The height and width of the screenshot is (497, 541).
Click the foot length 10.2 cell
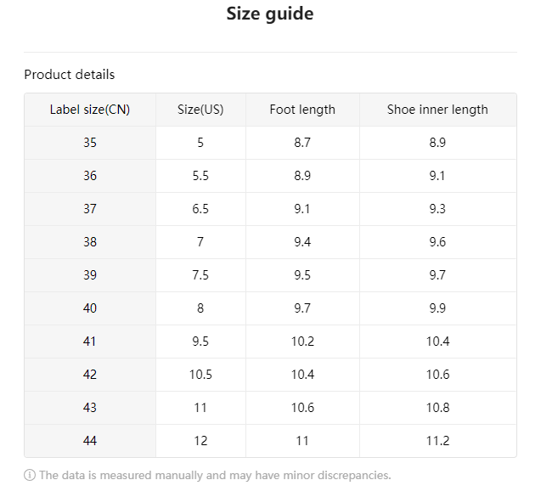tap(302, 342)
